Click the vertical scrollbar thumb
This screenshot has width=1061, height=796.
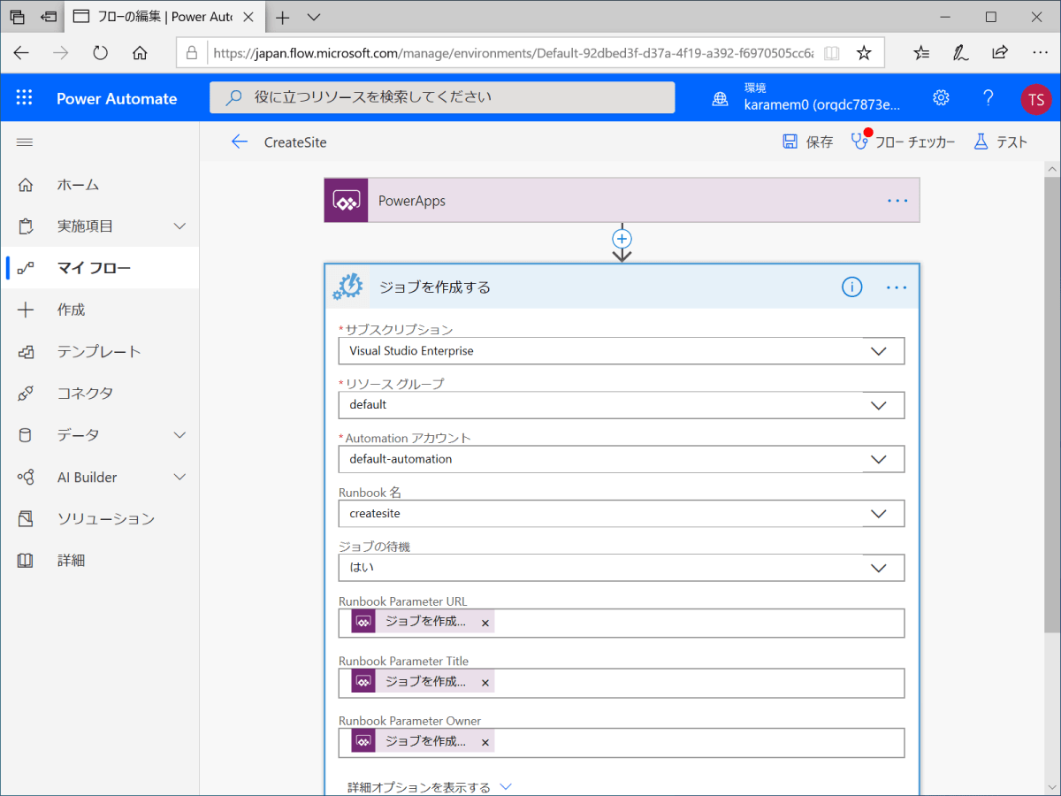[1051, 404]
